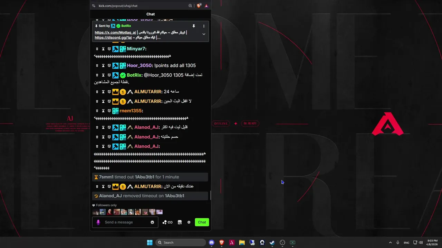Click the crown badge on ALMUTARIR's '24' message

click(x=115, y=92)
